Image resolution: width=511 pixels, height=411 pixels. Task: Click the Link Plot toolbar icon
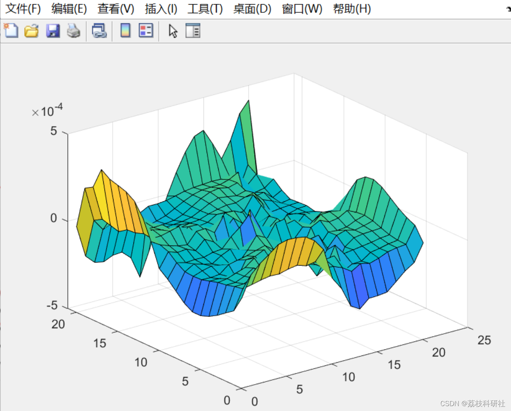pos(99,31)
